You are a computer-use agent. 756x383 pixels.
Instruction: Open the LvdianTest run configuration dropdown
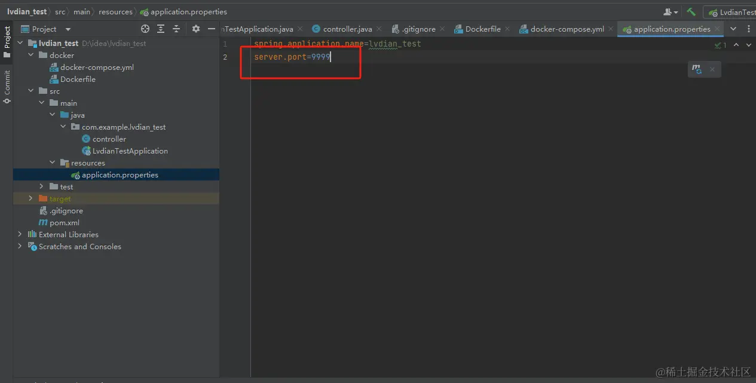coord(730,12)
